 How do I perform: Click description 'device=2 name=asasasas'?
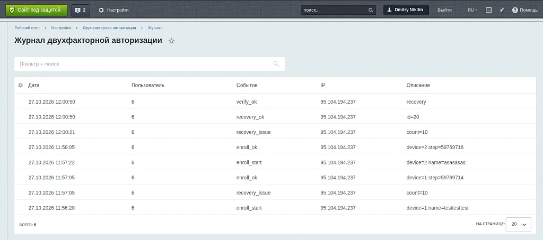(x=436, y=162)
